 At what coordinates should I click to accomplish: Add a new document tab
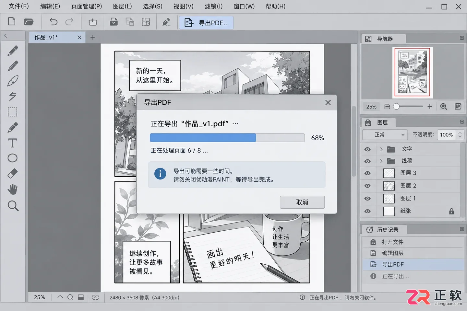pos(93,37)
